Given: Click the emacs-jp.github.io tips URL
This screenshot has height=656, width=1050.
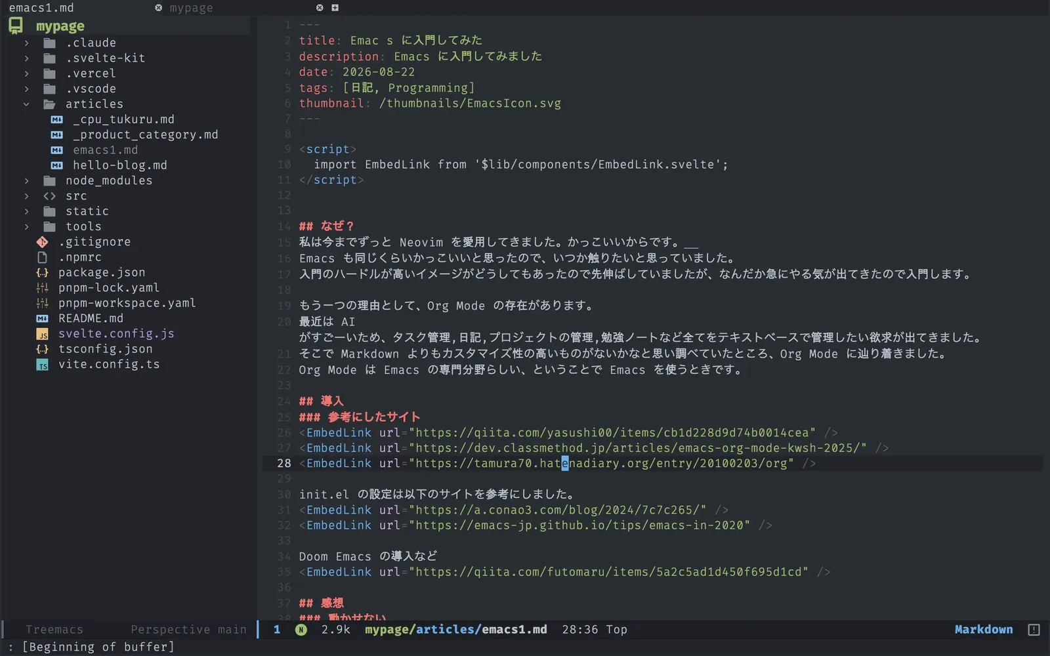Looking at the screenshot, I should (x=579, y=525).
